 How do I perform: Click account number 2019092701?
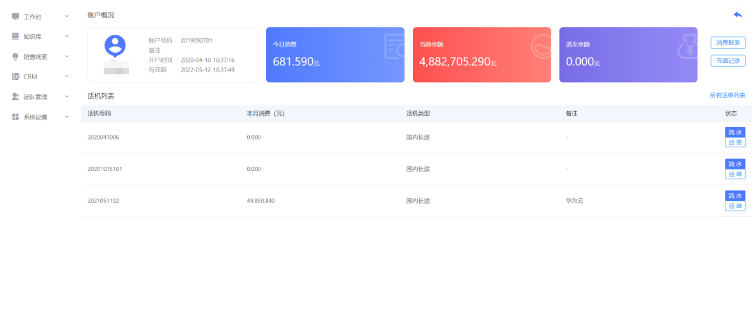[x=196, y=41]
